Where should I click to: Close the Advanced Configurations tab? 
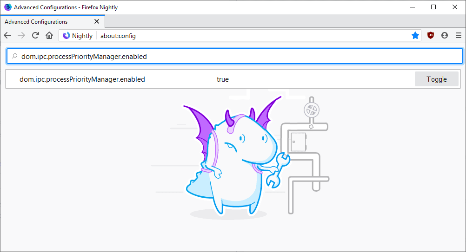[x=97, y=22]
